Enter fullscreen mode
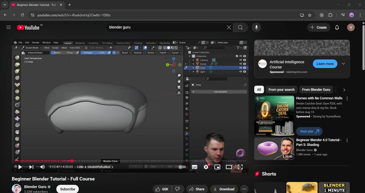Viewport: 365px width, 193px height. click(240, 167)
